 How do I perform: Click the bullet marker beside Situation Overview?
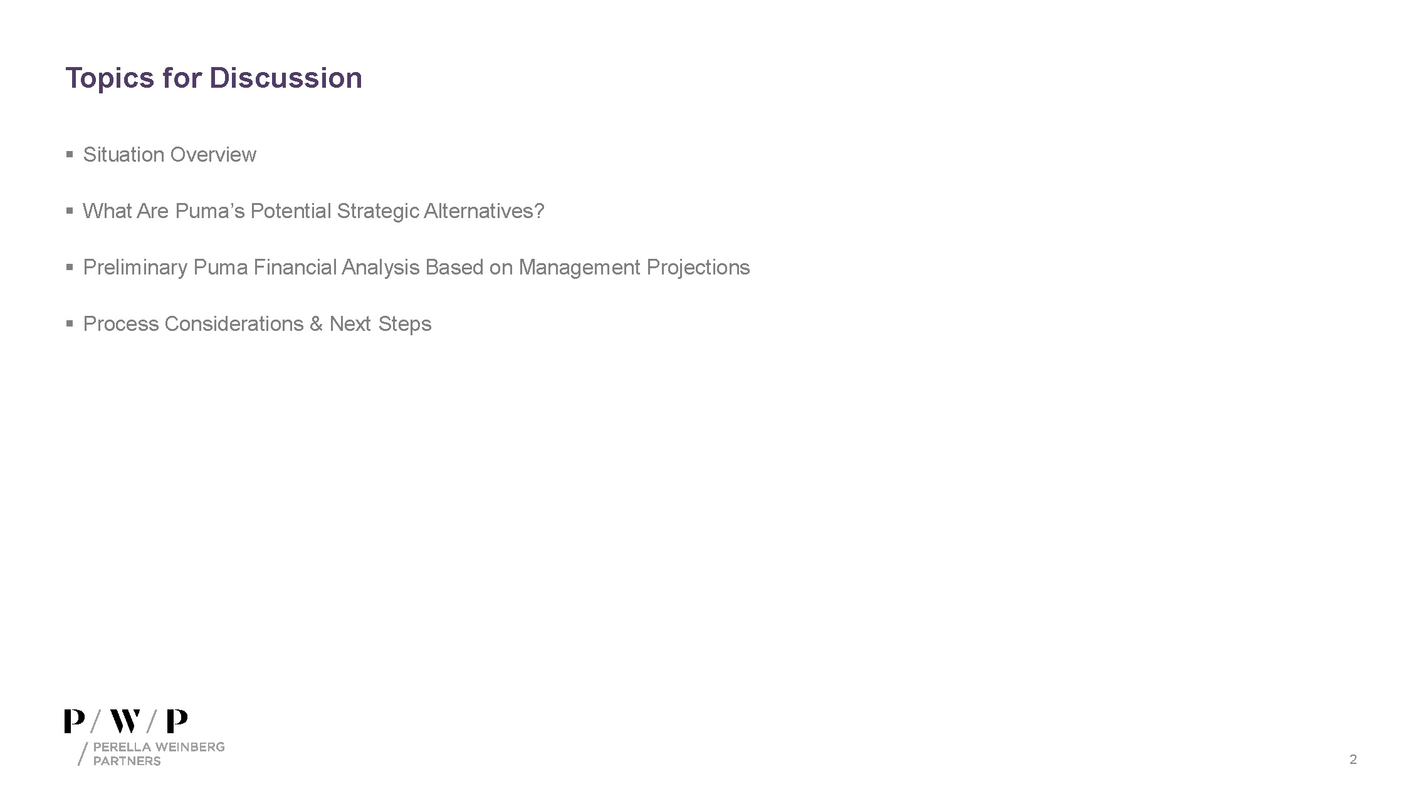70,154
